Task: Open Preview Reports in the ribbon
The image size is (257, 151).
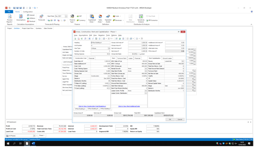Action: coord(10,18)
